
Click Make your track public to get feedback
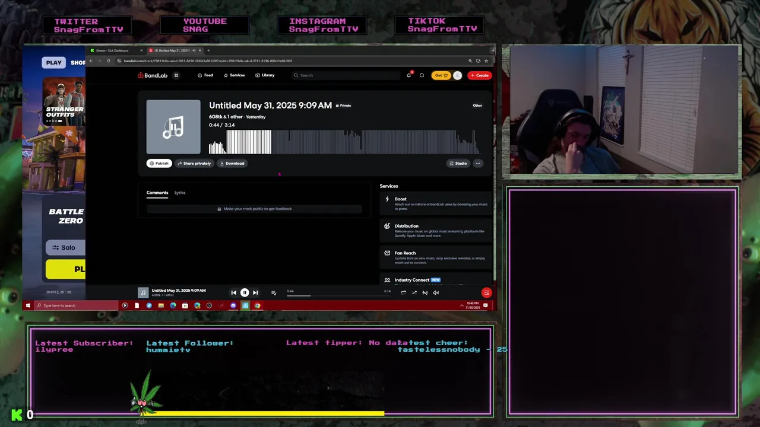click(x=254, y=209)
